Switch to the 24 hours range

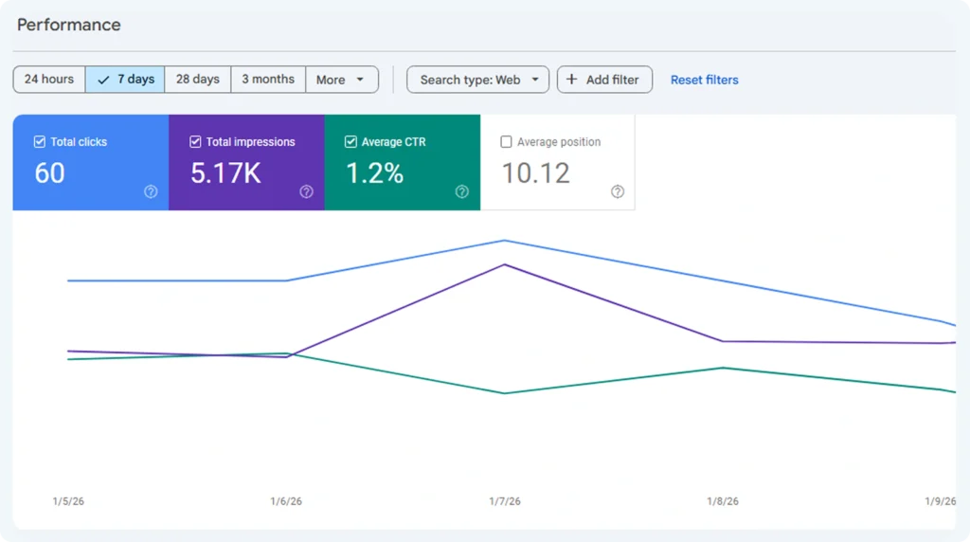pyautogui.click(x=49, y=80)
